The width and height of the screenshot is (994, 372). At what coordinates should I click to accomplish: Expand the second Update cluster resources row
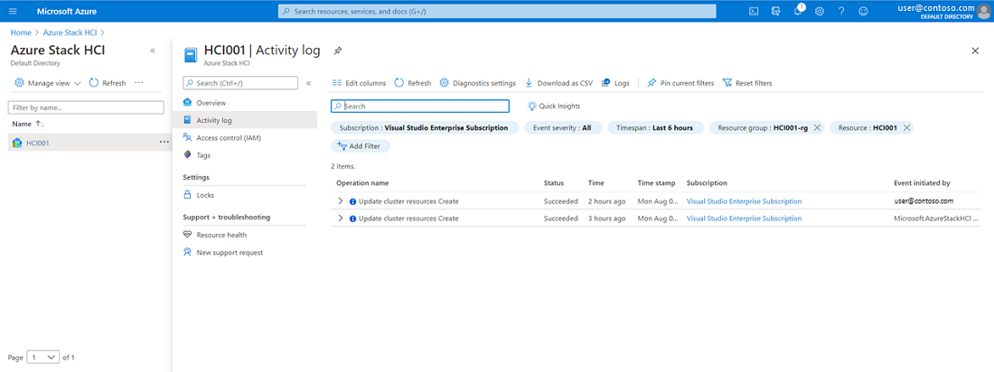[x=341, y=219]
